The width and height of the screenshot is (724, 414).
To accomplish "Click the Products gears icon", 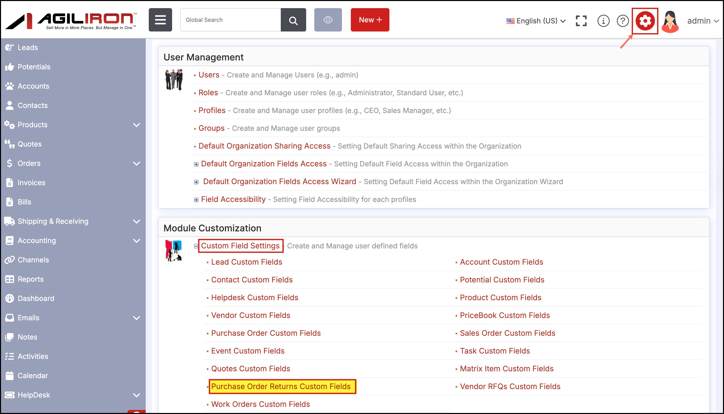I will pyautogui.click(x=9, y=125).
